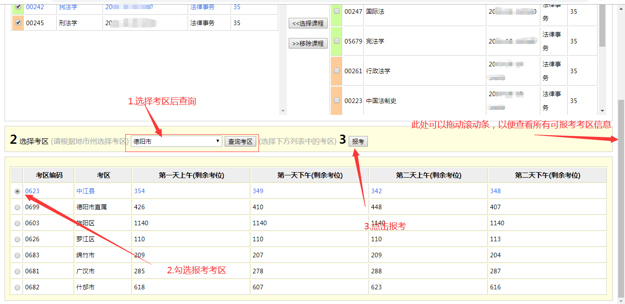Uncheck course 00242 民法学

point(17,6)
